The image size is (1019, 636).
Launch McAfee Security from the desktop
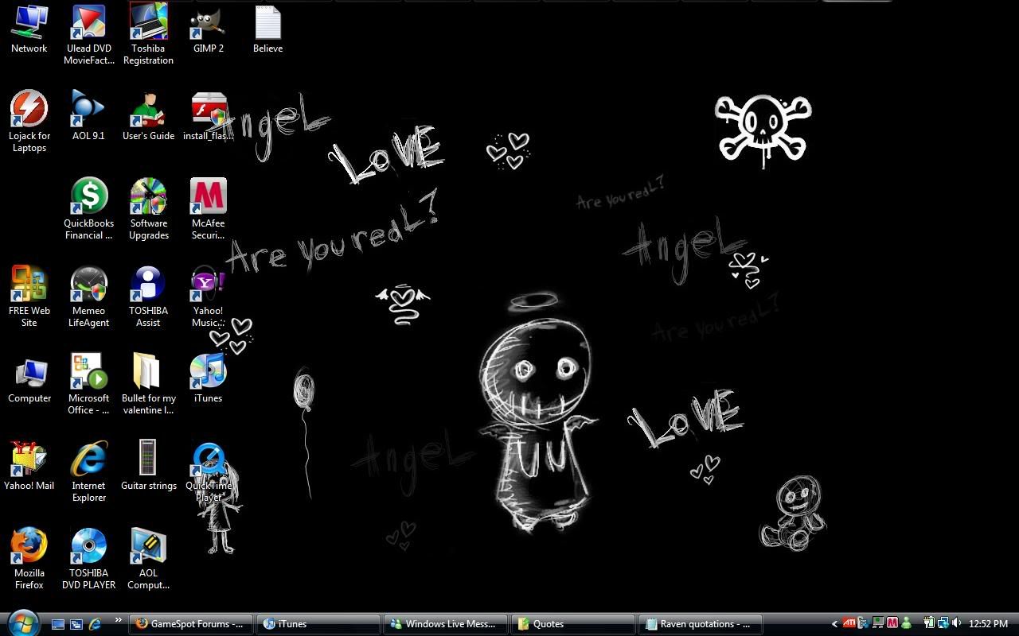click(x=209, y=209)
